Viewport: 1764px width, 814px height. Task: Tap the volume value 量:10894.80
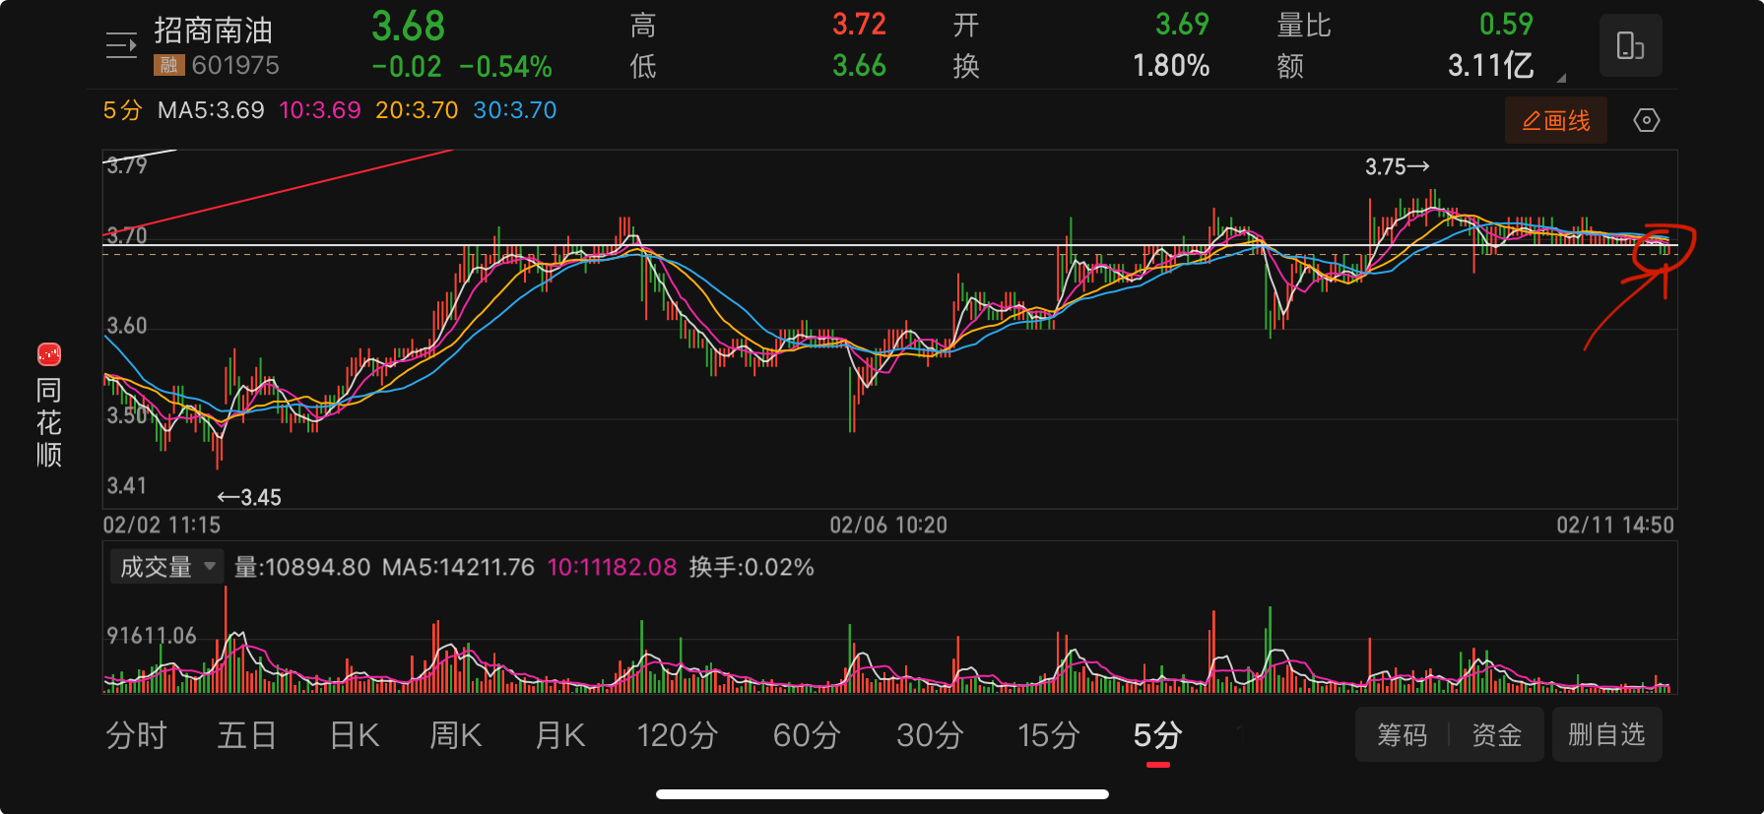302,567
